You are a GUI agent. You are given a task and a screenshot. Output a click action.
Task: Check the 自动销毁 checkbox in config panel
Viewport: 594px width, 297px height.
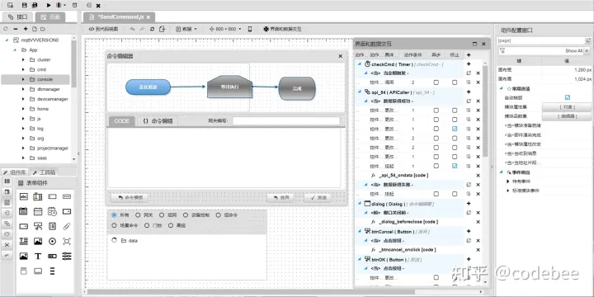[567, 97]
